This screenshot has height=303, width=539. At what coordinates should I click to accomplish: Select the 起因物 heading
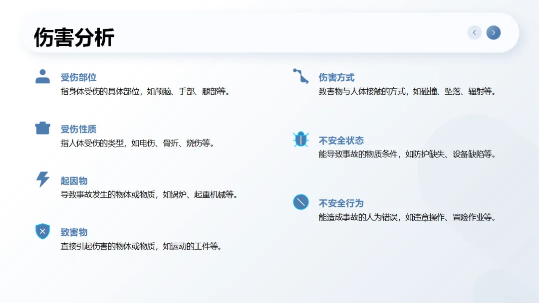click(x=74, y=180)
